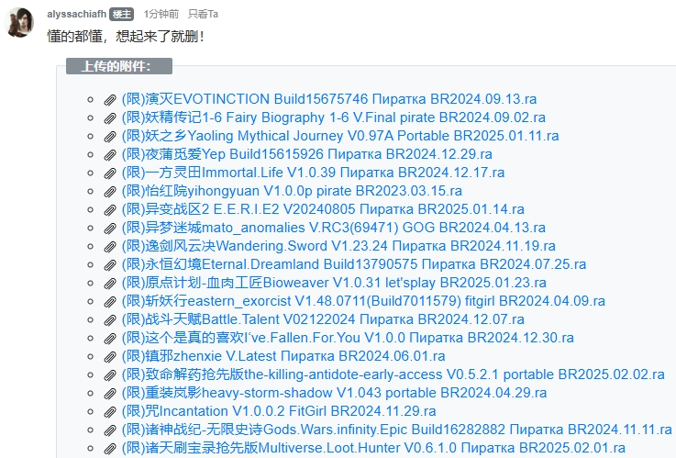Screen dimensions: 676x458
Task: Download Gods.Wars.infinity.Epic Build16282882 attachment
Action: point(396,430)
